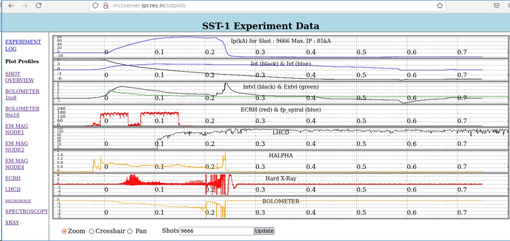The image size is (510, 241).
Task: Open the SPECTROSCOPY profile link
Action: pos(26,211)
